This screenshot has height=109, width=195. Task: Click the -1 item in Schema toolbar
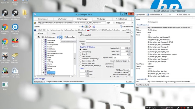36,37
